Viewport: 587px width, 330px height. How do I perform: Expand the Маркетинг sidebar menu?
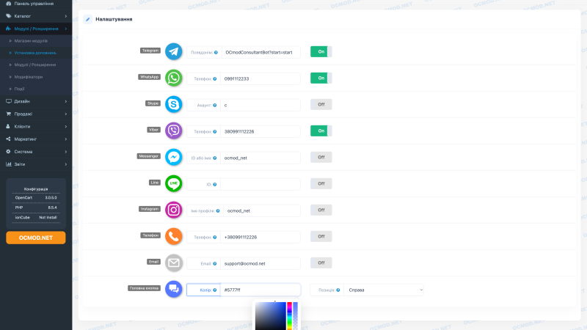point(36,139)
